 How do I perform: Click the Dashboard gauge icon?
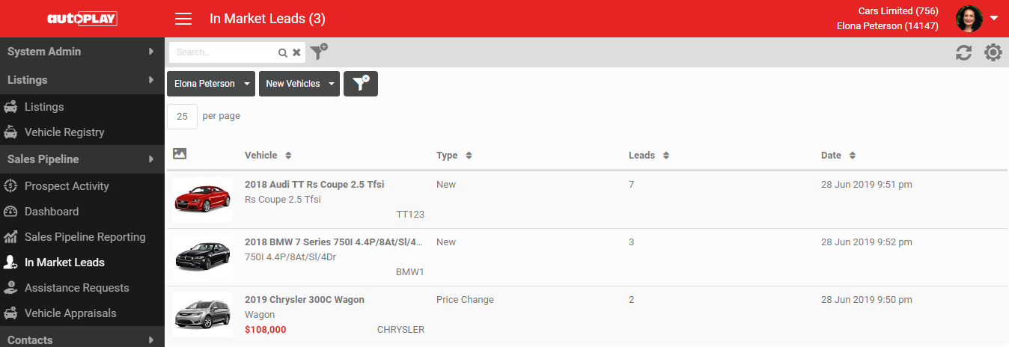10,212
